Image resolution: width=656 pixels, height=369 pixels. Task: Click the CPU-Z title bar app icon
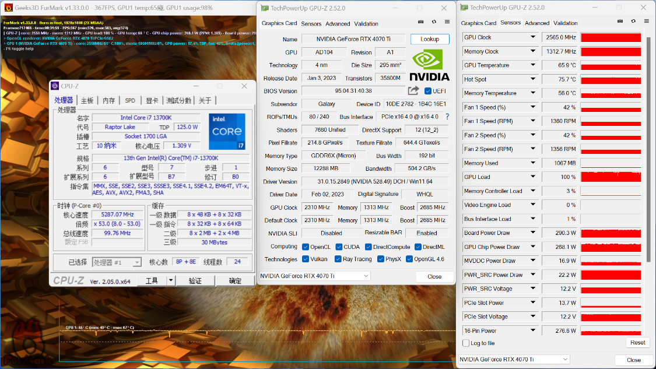tap(55, 86)
